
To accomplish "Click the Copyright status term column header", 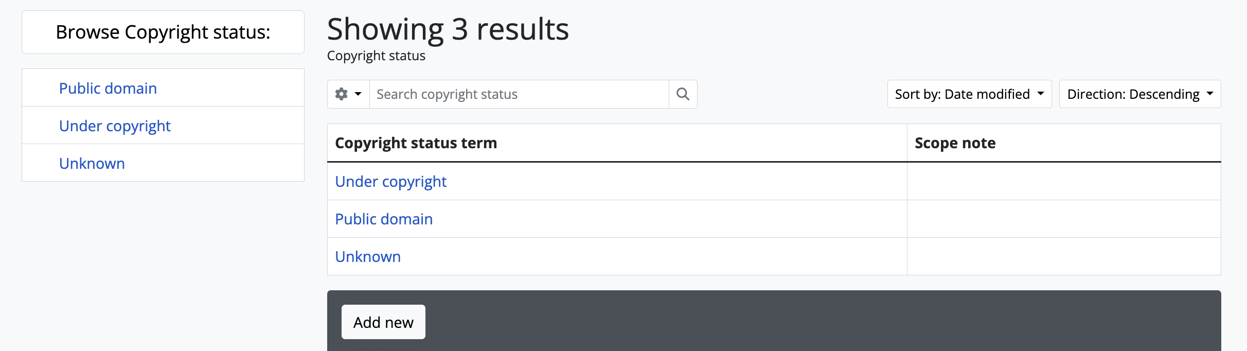I will [416, 143].
